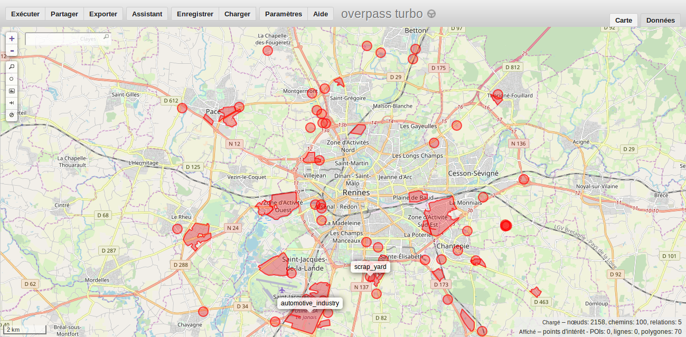
Task: Click inside the place search field
Action: click(x=63, y=38)
